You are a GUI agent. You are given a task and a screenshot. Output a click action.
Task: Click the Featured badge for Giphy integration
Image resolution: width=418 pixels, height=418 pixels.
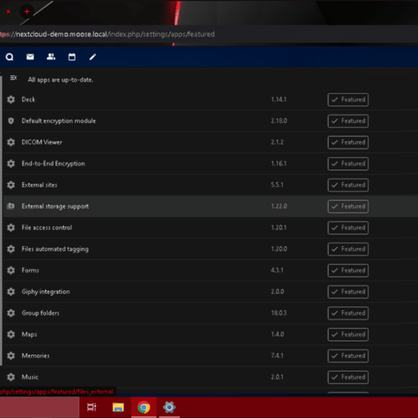coord(348,292)
